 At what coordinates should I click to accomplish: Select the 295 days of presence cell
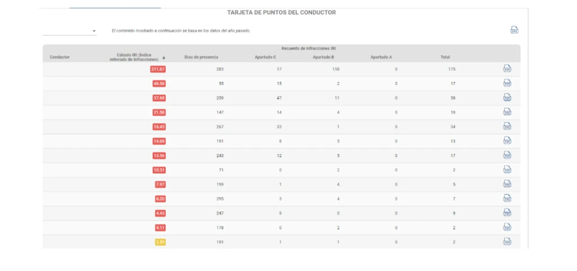tap(220, 198)
